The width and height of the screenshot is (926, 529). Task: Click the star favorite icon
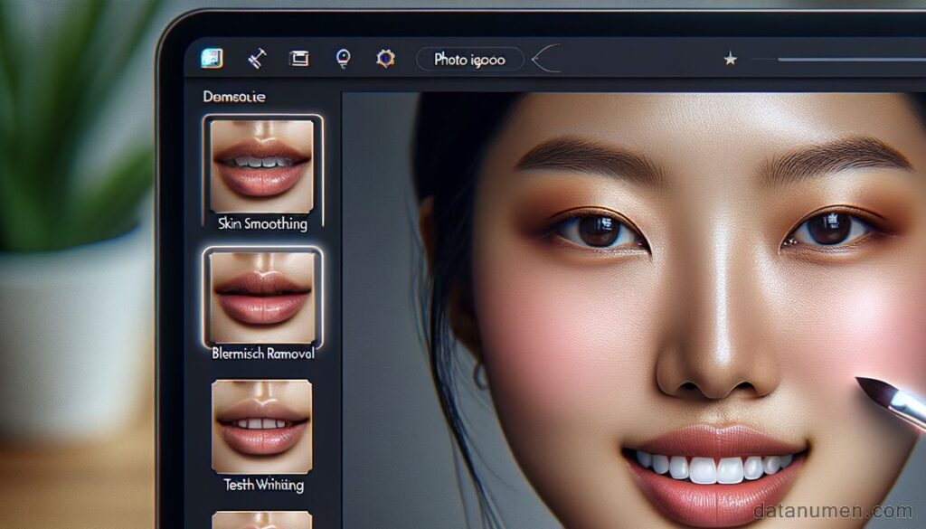tap(731, 59)
